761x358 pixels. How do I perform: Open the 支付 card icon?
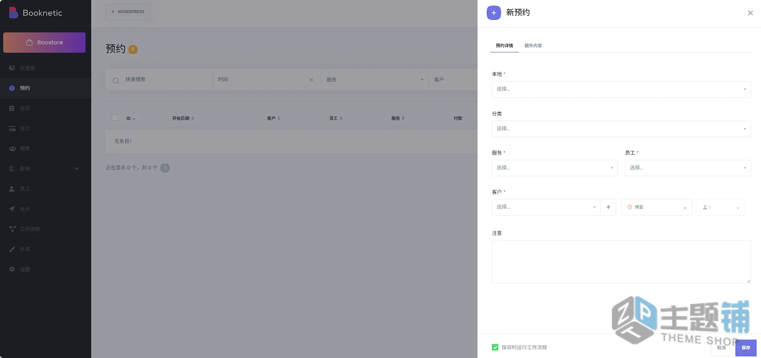pyautogui.click(x=12, y=129)
